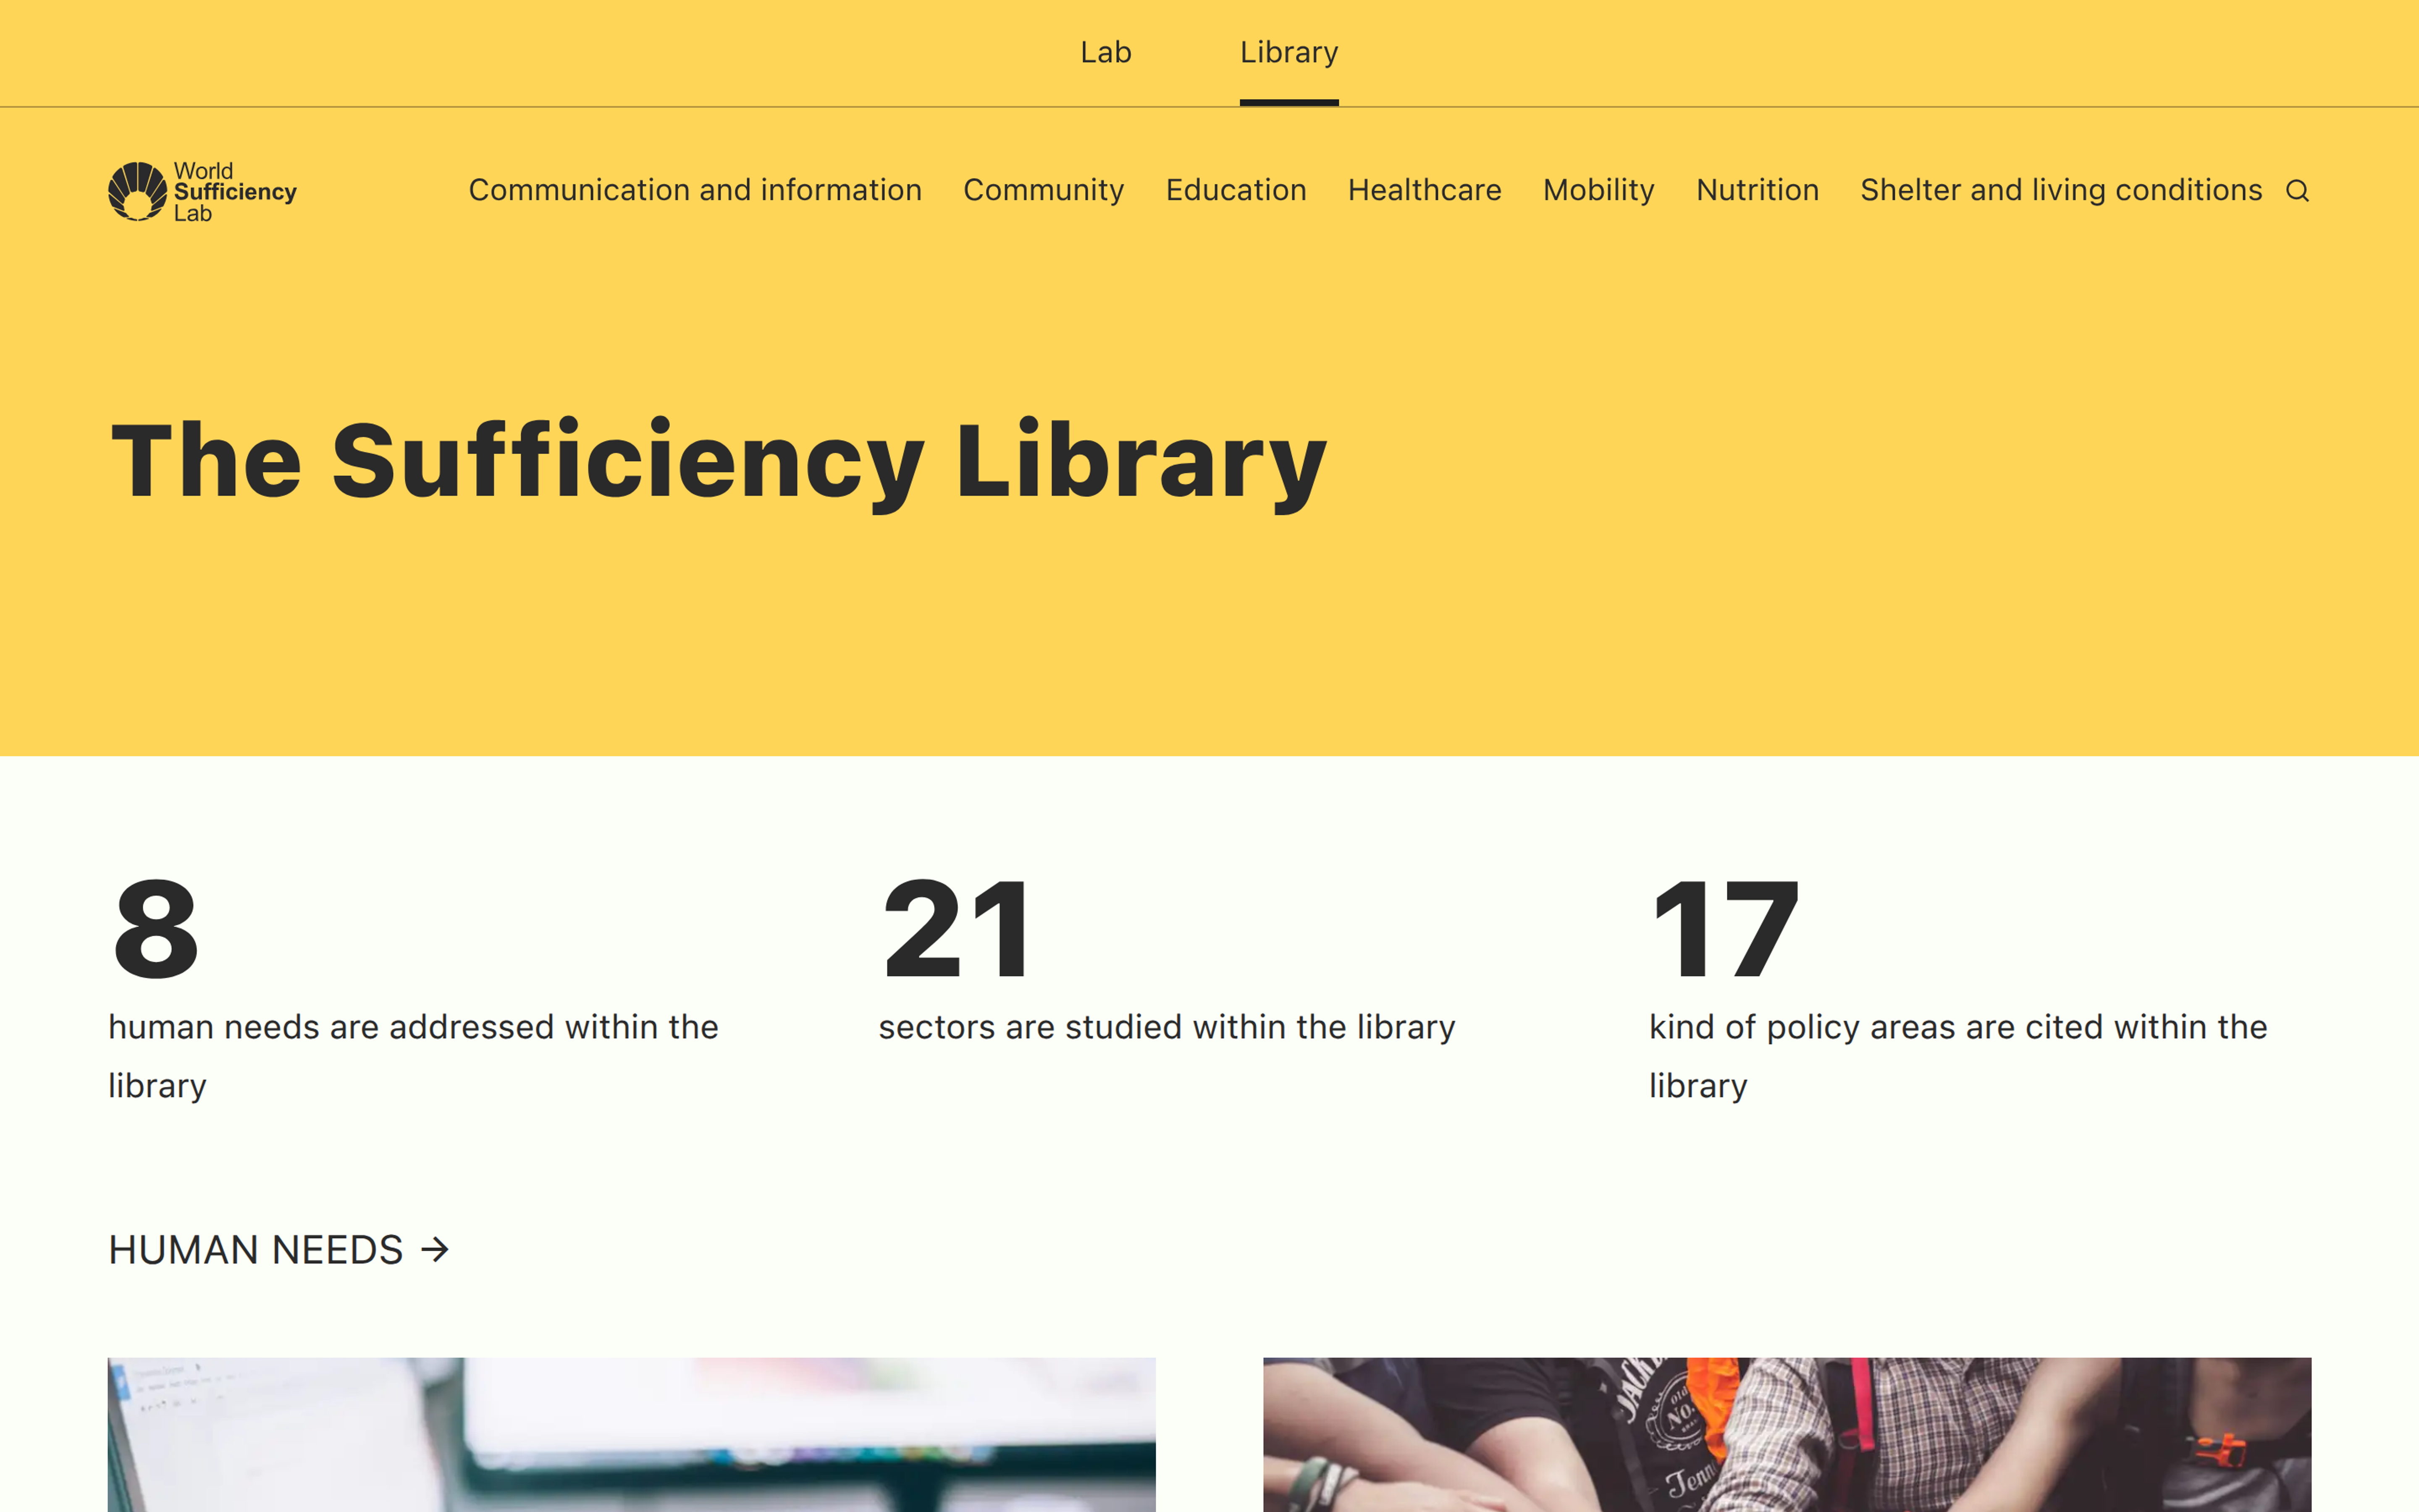Select the Nutrition link
The width and height of the screenshot is (2419, 1512).
[1756, 190]
